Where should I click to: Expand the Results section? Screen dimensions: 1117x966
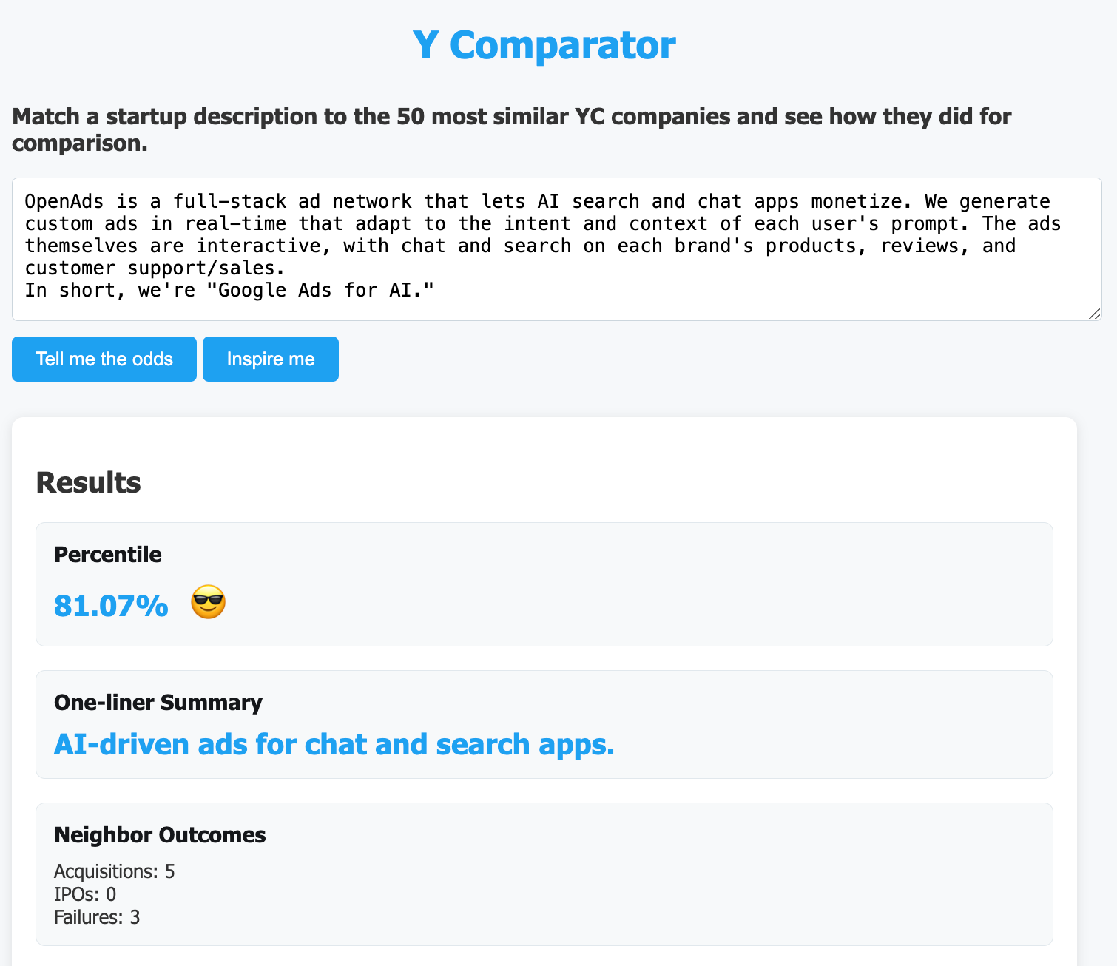(88, 482)
